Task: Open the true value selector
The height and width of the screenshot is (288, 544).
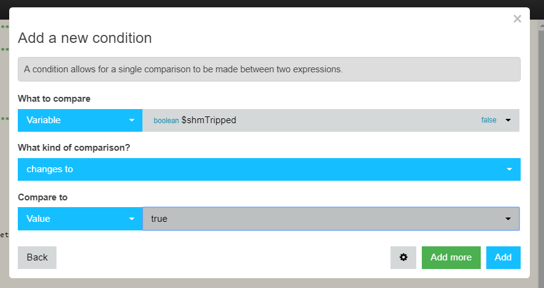Action: click(331, 219)
